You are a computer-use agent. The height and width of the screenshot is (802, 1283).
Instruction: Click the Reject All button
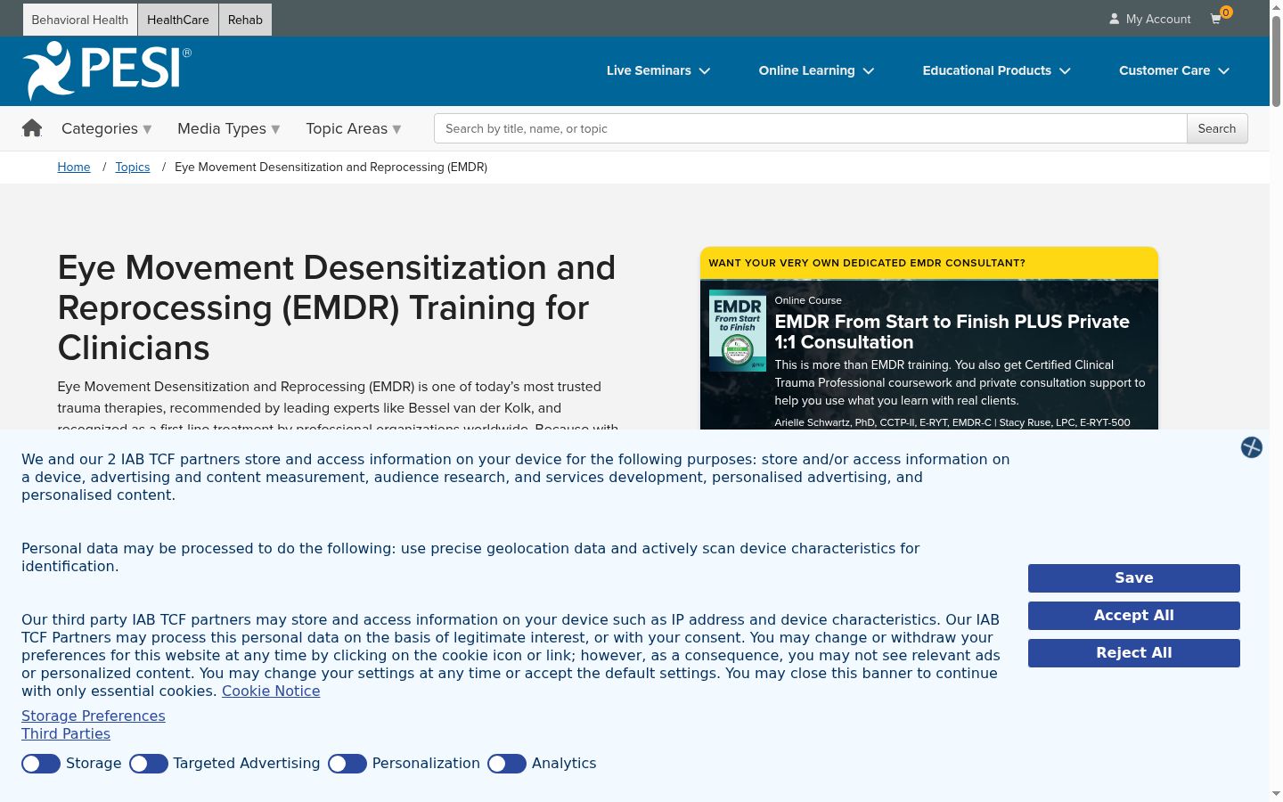pyautogui.click(x=1134, y=653)
